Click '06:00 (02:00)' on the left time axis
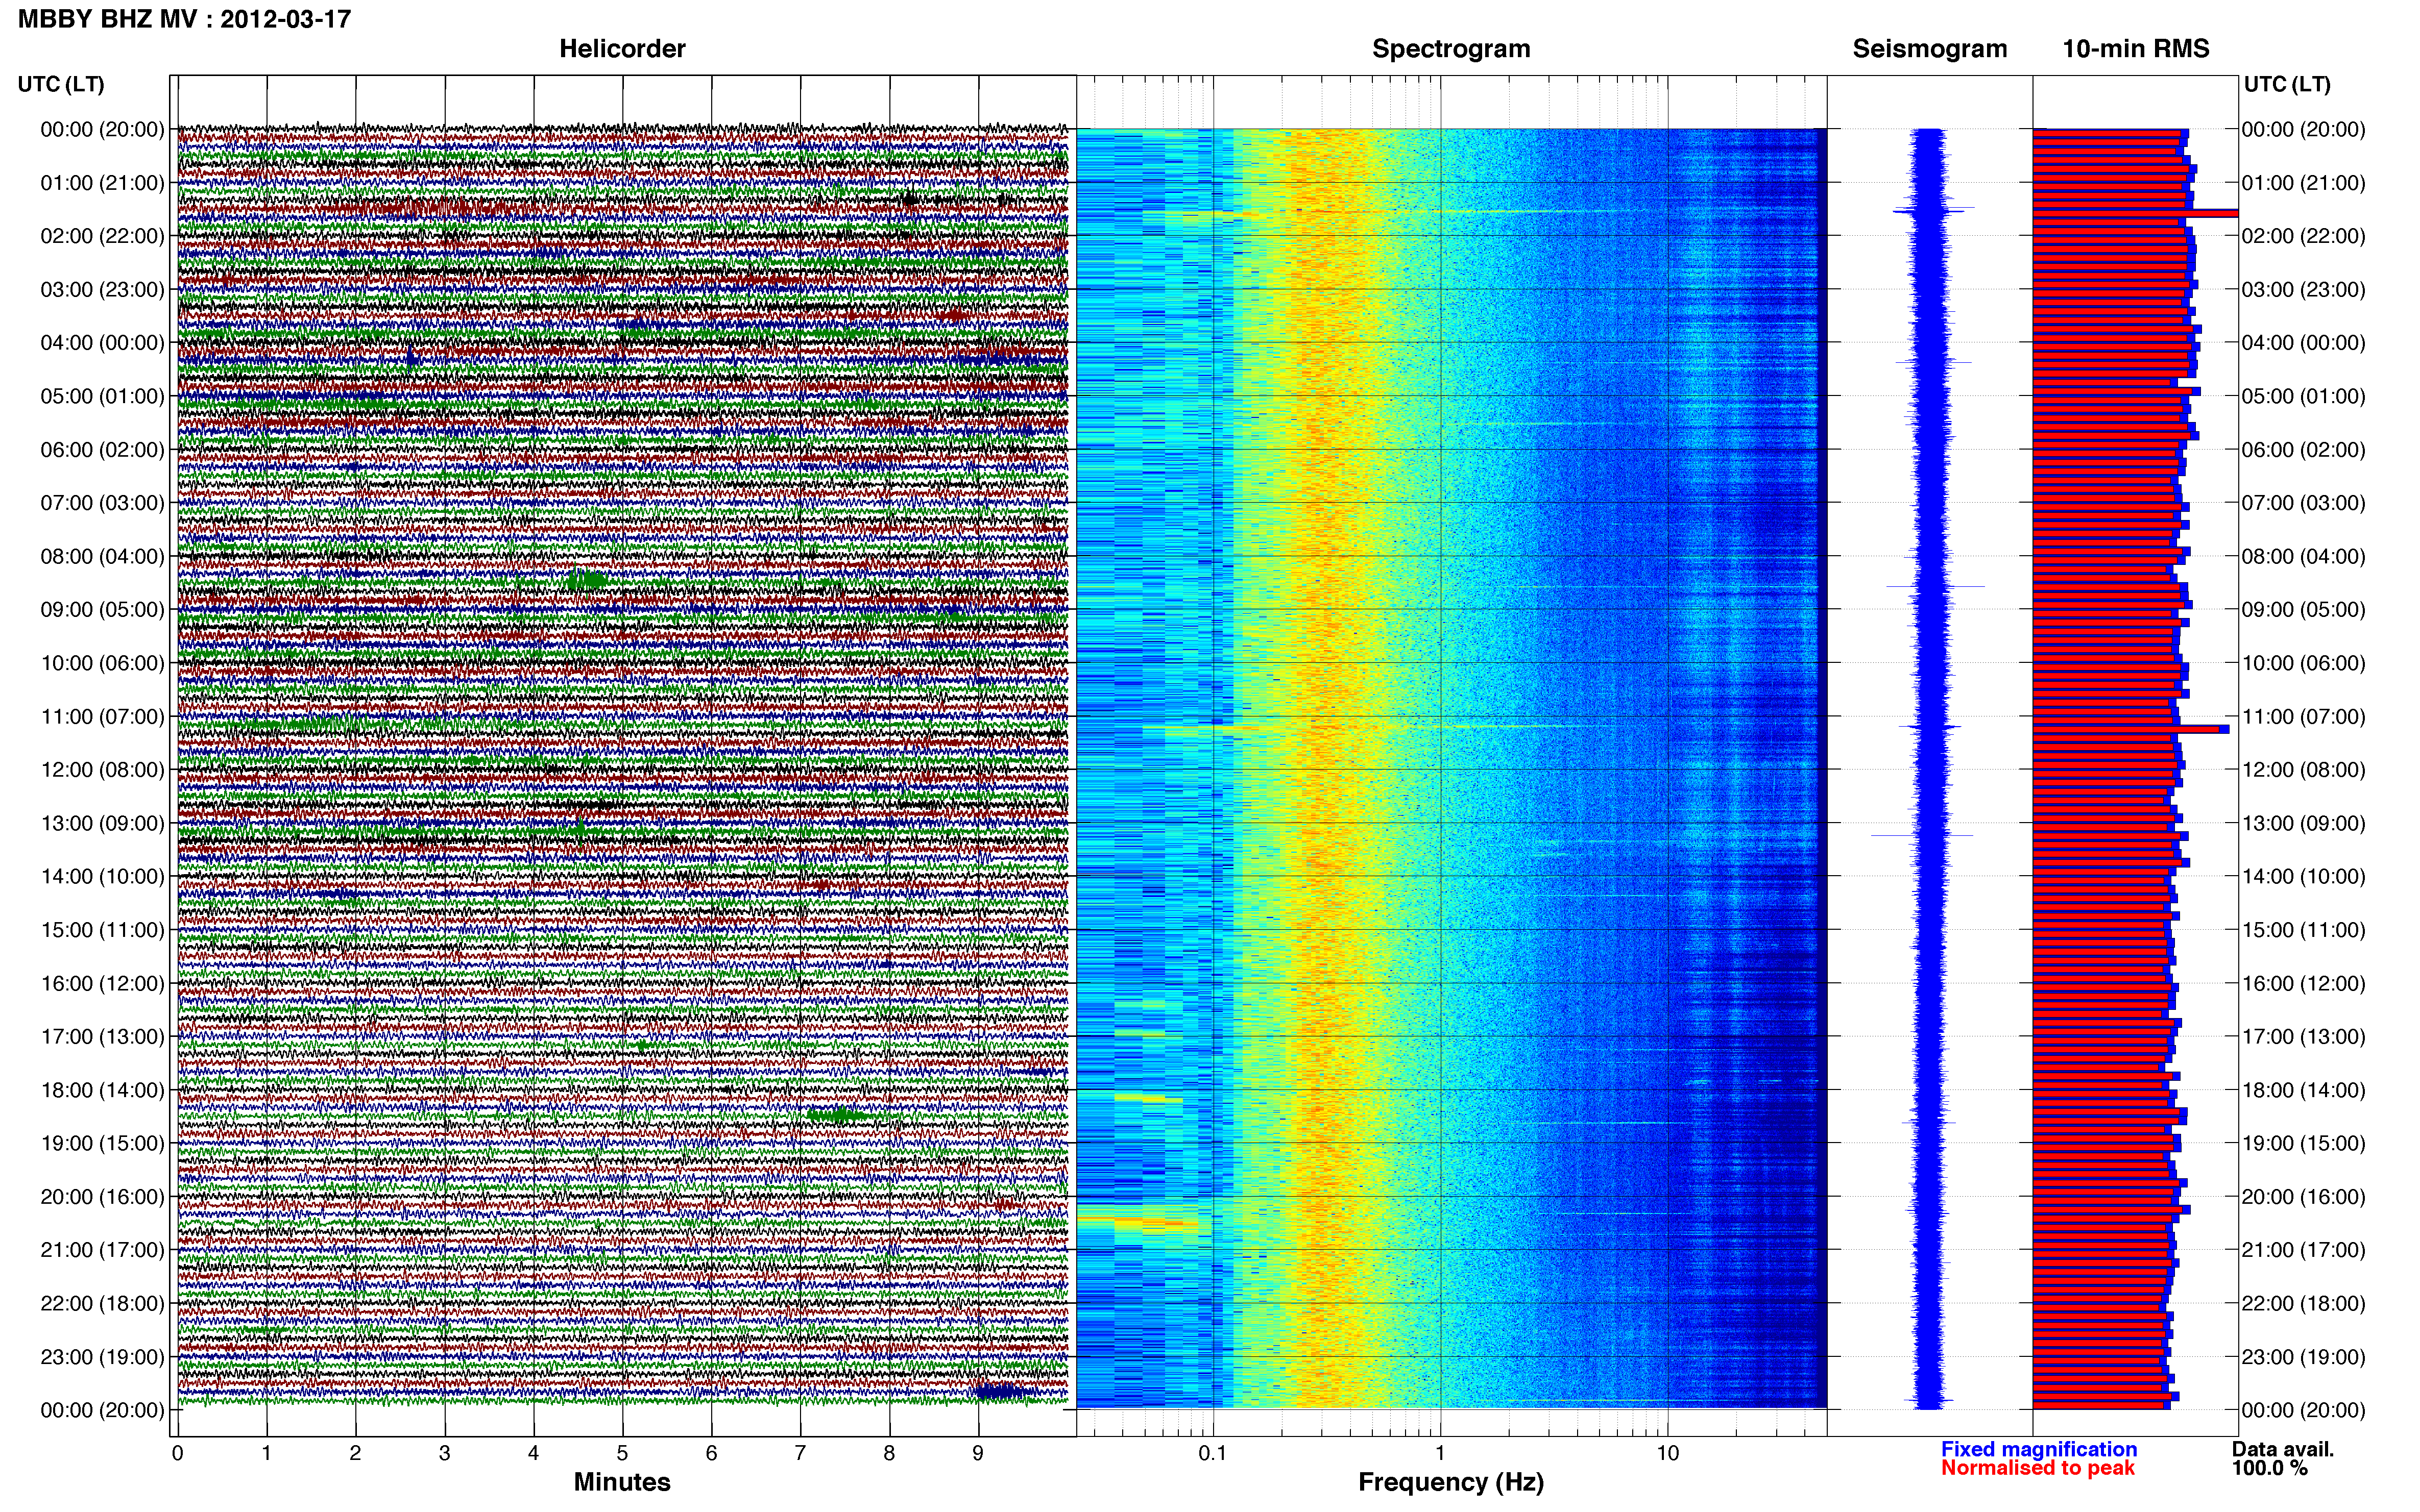Screen dimensions: 2420x1512 tap(102, 450)
